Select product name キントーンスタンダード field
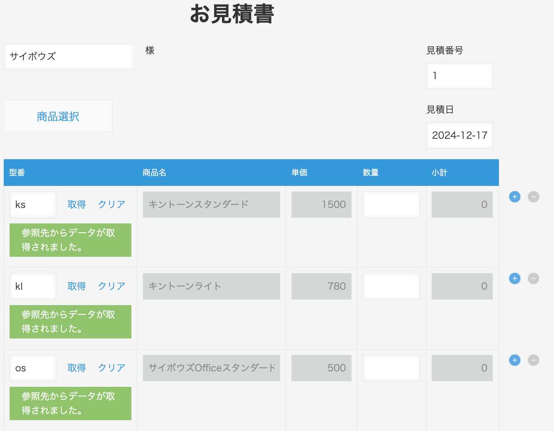Viewport: 554px width, 431px height. tap(212, 205)
